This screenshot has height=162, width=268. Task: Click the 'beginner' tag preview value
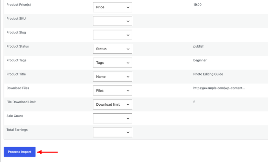(x=200, y=60)
